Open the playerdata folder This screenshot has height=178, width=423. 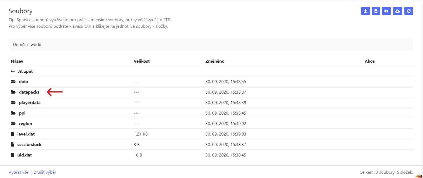(30, 102)
